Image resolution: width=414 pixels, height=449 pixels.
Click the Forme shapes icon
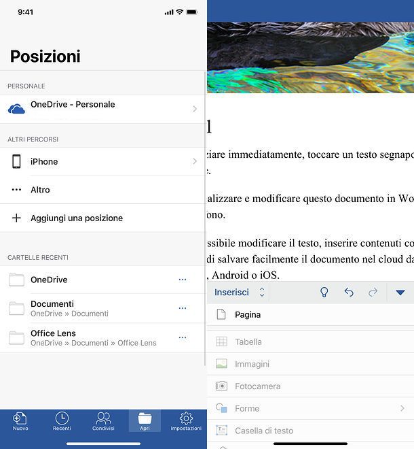(x=221, y=408)
